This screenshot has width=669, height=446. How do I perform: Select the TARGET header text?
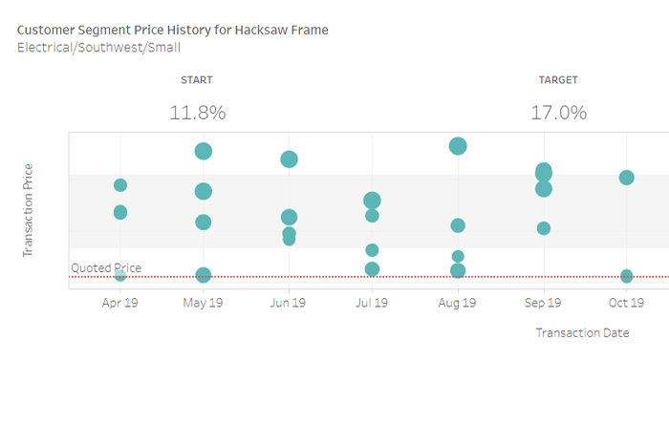[558, 80]
